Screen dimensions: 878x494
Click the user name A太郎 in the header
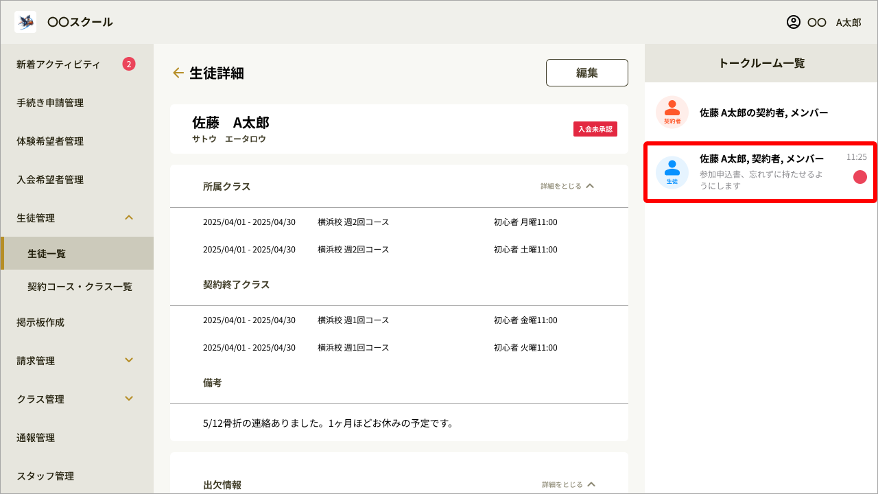[849, 22]
